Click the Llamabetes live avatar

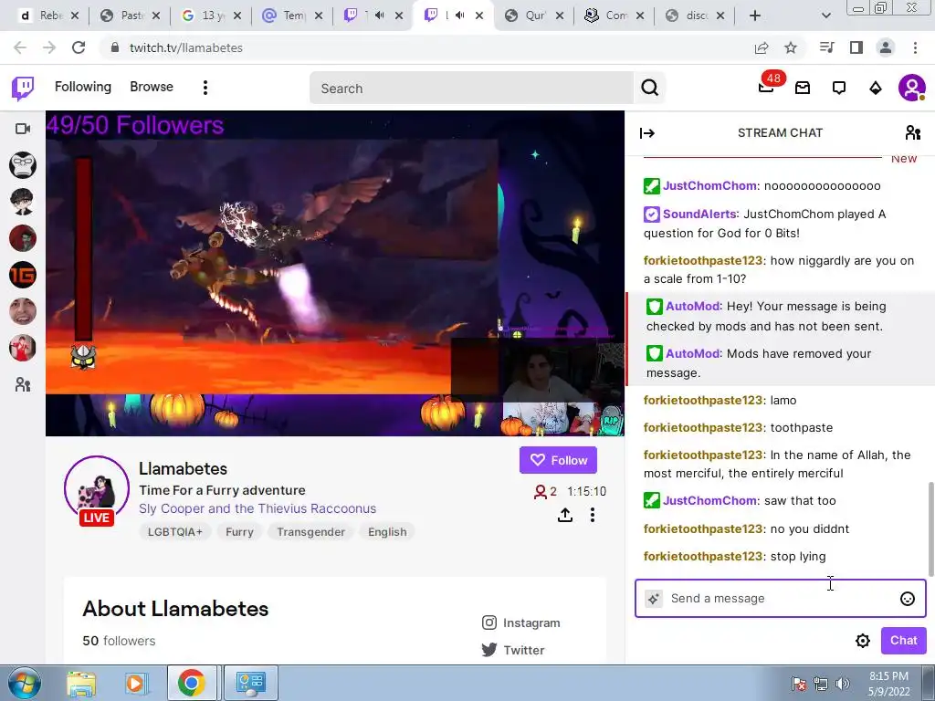(x=97, y=490)
